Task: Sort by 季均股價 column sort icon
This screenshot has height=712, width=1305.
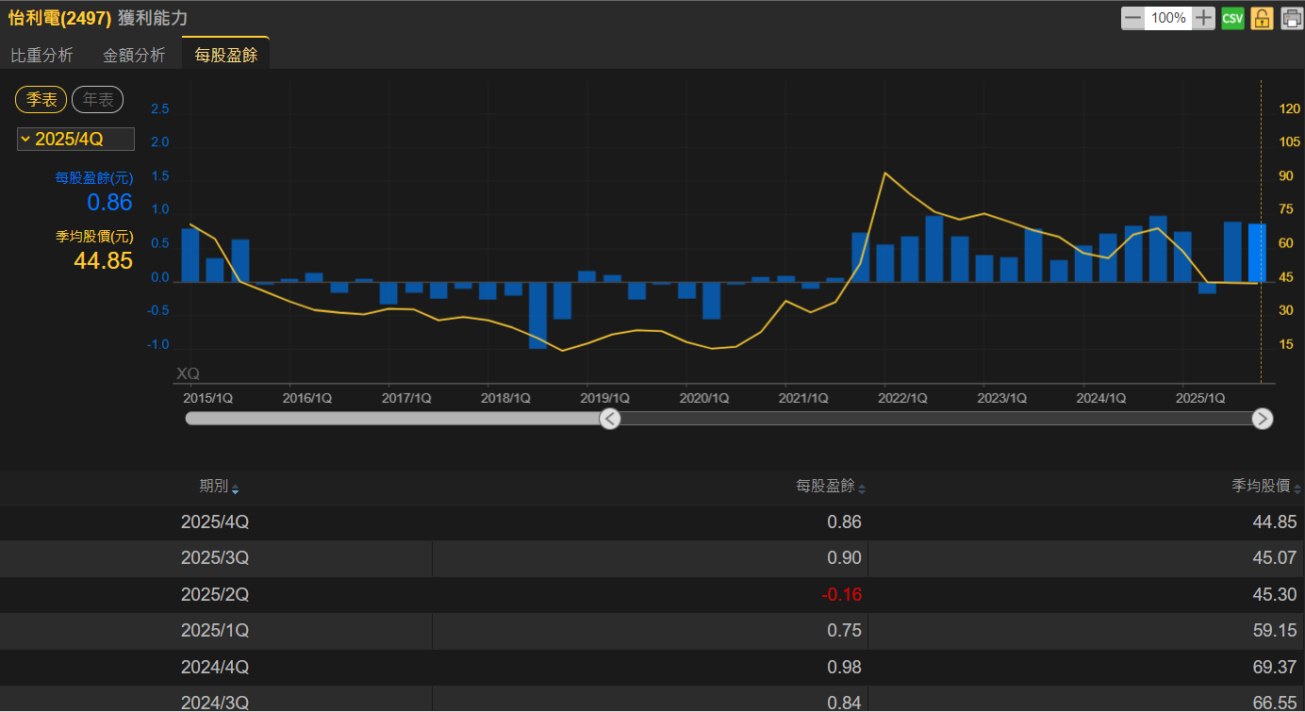Action: 1297,488
